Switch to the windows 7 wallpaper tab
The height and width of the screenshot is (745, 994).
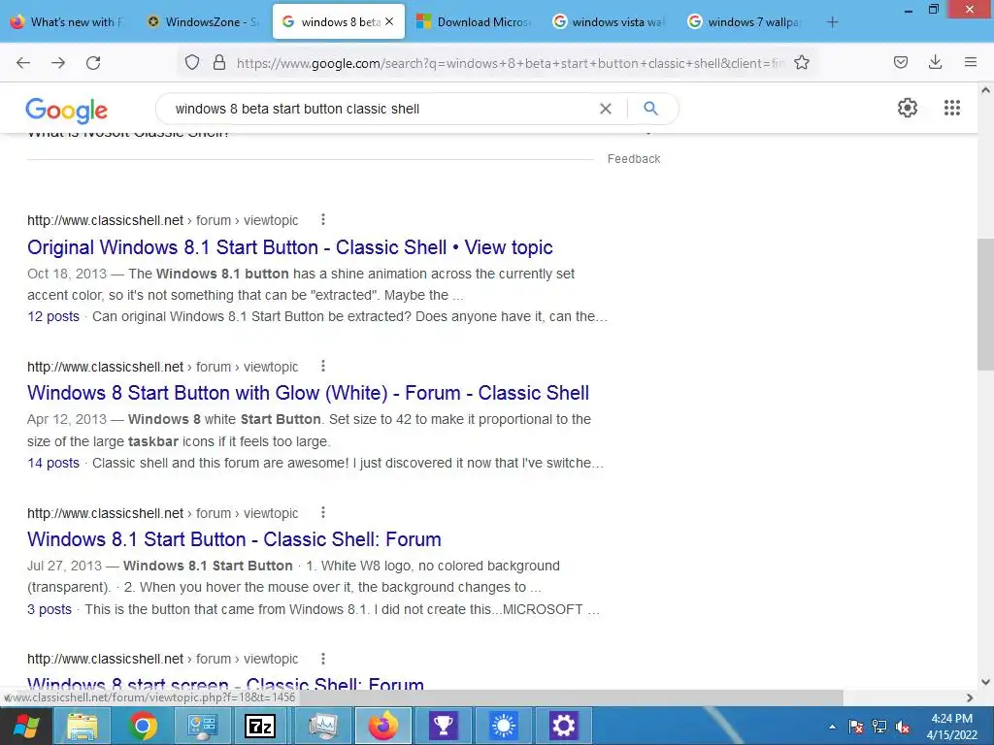coord(745,21)
